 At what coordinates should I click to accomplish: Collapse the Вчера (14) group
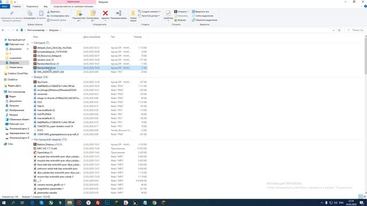pos(32,77)
